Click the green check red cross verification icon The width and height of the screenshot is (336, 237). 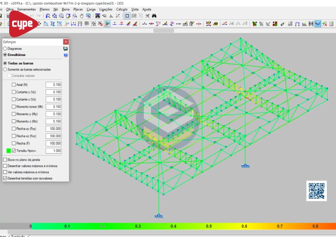click(324, 24)
